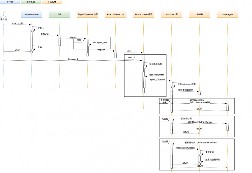Select the os::signal_wait self-call label
This screenshot has width=252, height=173.
(100, 42)
